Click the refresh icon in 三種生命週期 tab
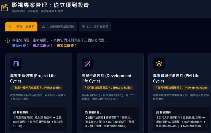Viewport: 211px width, 133px height. point(10,27)
